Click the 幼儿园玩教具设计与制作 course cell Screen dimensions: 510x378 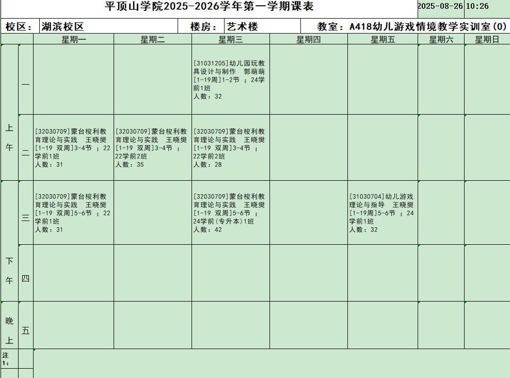[x=230, y=80]
